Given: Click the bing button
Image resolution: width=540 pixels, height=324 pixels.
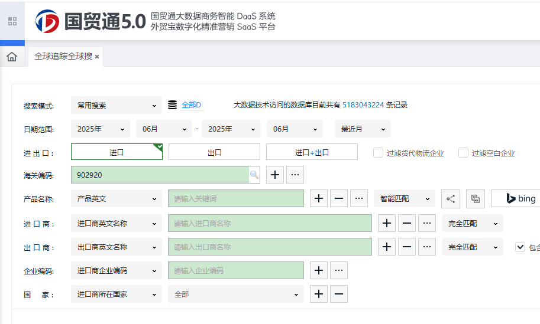Looking at the screenshot, I should [516, 199].
